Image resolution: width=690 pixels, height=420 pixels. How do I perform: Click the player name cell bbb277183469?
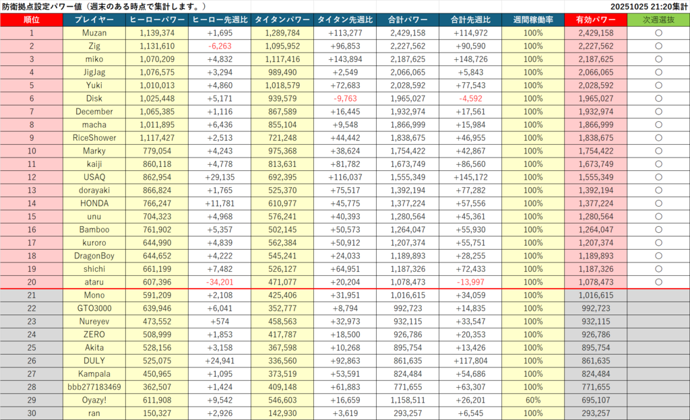94,387
